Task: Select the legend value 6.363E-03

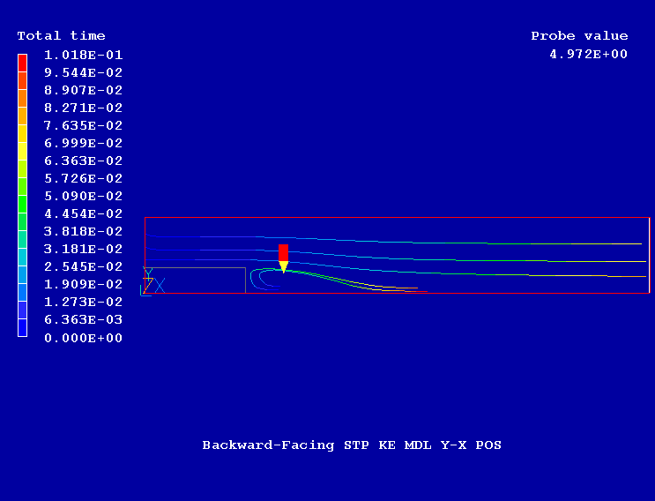Action: [84, 319]
